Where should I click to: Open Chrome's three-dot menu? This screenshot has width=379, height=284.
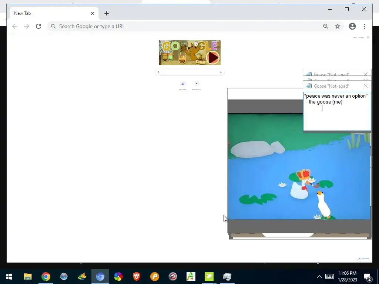[364, 26]
